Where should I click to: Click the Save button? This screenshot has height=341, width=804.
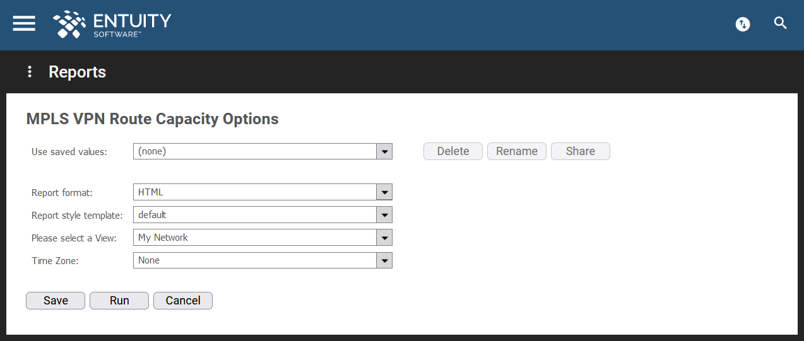56,301
